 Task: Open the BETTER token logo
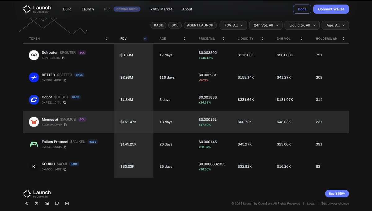pyautogui.click(x=34, y=77)
